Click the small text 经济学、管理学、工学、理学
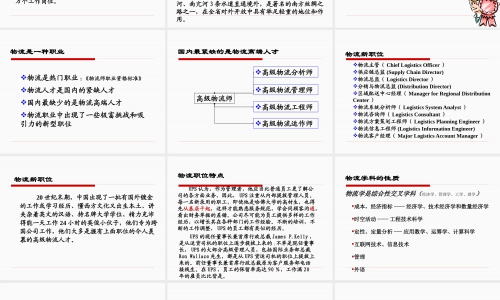 pyautogui.click(x=448, y=194)
